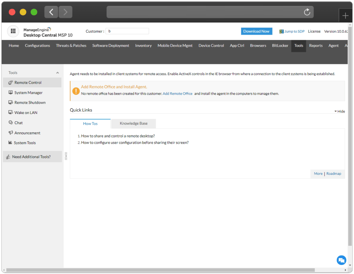Click Need Additional Tools? button
354x274 pixels.
tap(32, 157)
